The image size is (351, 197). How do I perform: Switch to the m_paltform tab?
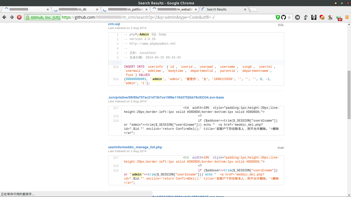[125, 9]
